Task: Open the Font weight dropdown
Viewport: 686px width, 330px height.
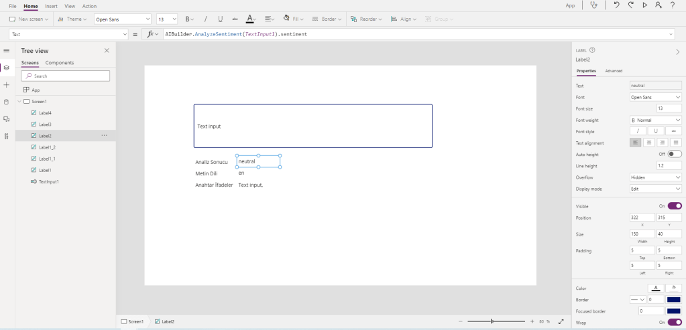Action: pos(656,120)
